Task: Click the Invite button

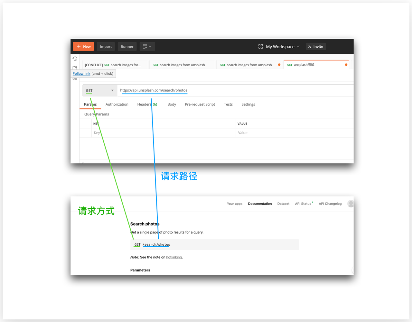Action: tap(316, 46)
